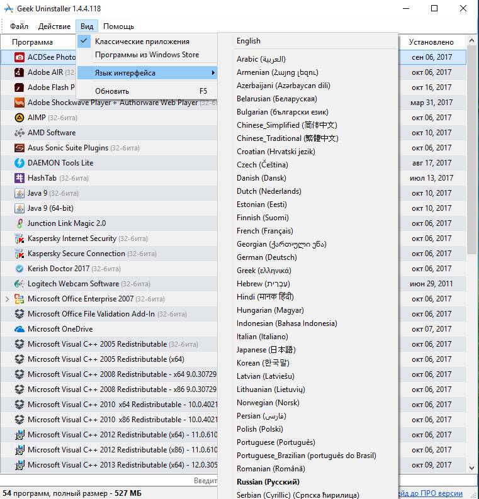Select Italian (Italiano) language
The width and height of the screenshot is (479, 499).
308,337
